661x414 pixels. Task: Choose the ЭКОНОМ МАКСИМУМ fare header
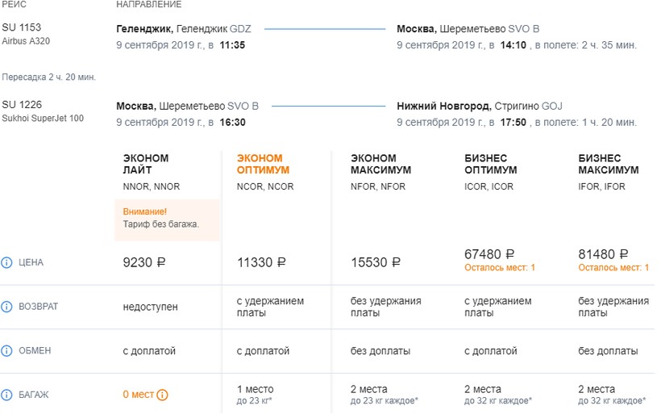380,164
